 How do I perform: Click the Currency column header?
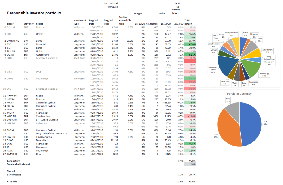click(29, 24)
